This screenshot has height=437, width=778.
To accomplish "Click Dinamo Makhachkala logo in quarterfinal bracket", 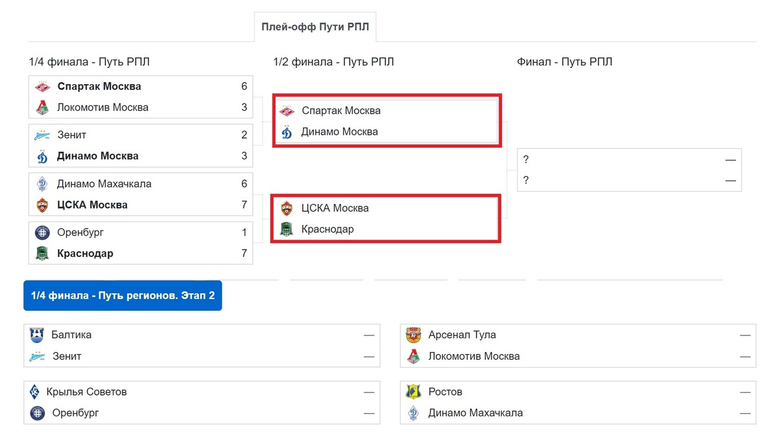I will [x=43, y=184].
